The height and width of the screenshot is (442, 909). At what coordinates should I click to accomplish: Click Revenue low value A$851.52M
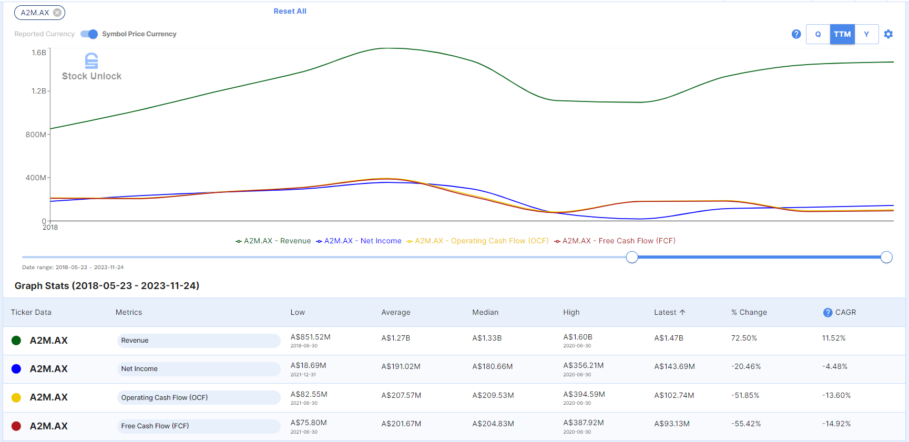(310, 337)
